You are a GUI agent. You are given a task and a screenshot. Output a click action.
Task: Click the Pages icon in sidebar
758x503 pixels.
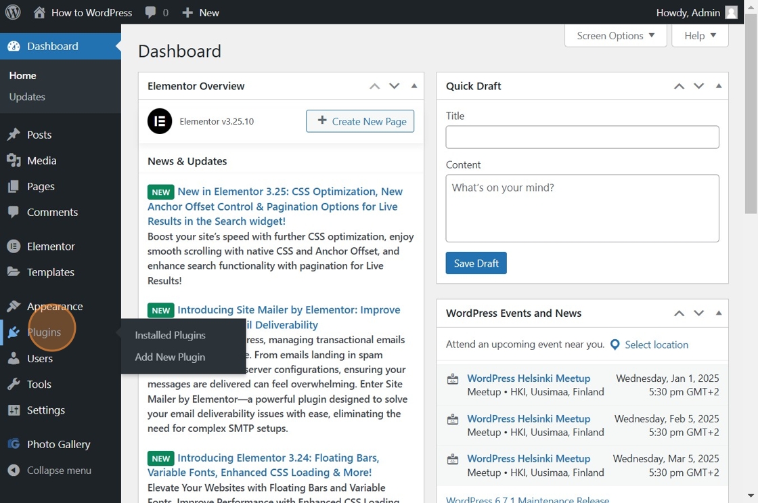pyautogui.click(x=14, y=186)
